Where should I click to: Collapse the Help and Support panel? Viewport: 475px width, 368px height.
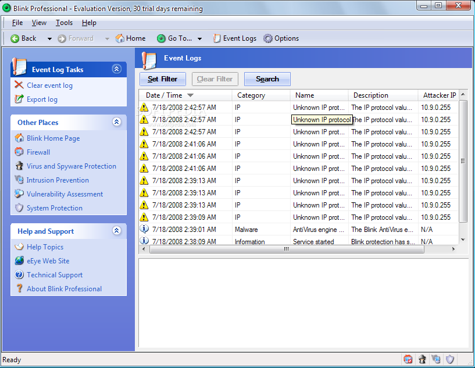click(x=117, y=230)
